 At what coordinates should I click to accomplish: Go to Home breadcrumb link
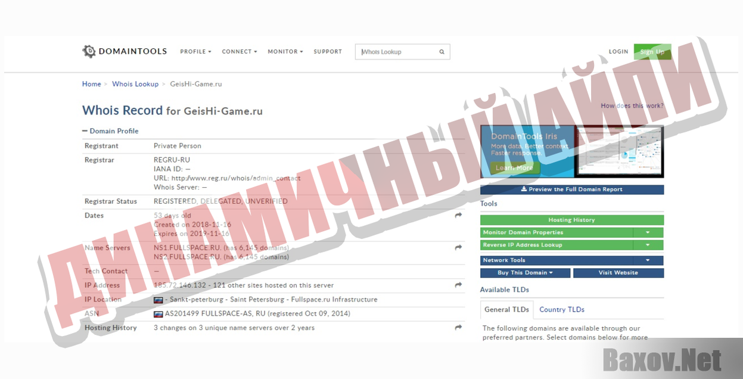[92, 84]
